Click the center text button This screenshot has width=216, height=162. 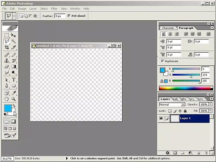pos(170,34)
